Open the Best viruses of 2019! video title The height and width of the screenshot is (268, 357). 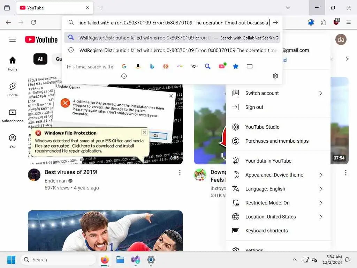71,172
